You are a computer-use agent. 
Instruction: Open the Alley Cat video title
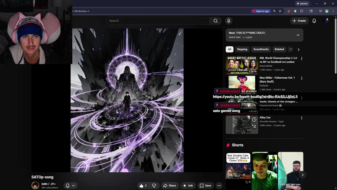coord(265,118)
